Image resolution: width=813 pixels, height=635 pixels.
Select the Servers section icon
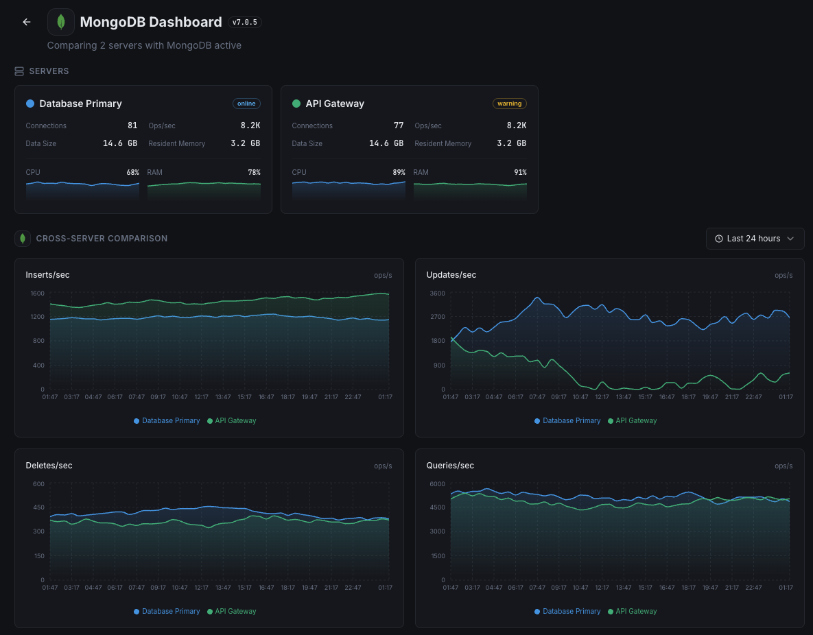[x=18, y=71]
